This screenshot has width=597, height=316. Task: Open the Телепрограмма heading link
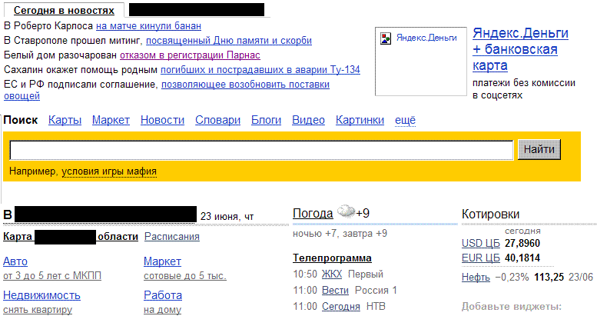332,258
